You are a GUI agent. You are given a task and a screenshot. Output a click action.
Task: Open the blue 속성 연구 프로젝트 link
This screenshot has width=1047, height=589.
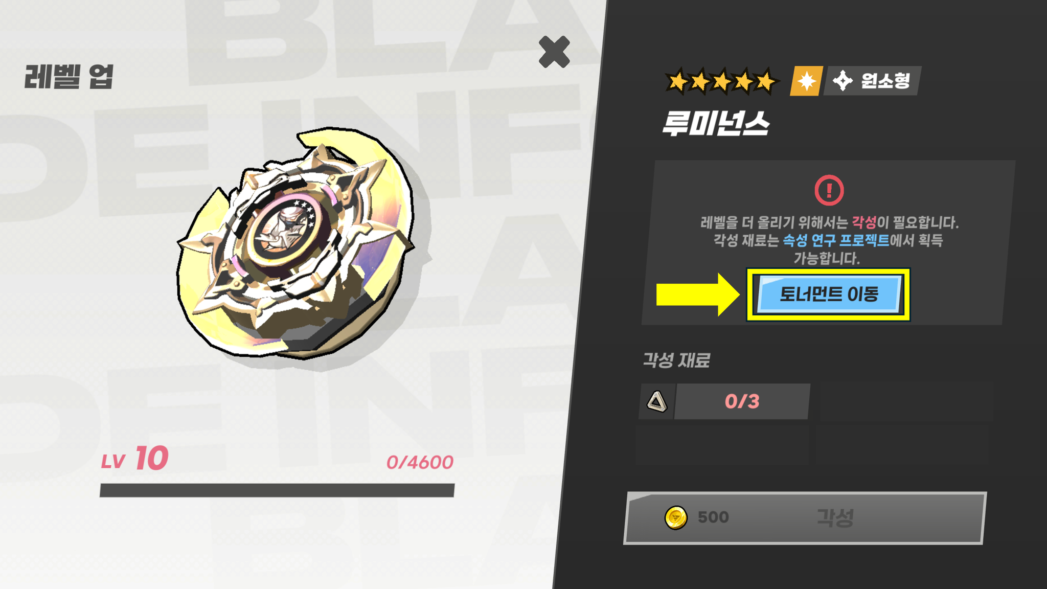(x=836, y=240)
